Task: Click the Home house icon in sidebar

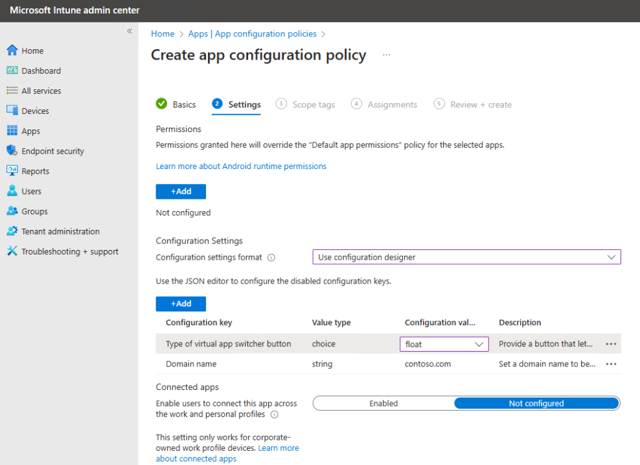Action: (12, 51)
